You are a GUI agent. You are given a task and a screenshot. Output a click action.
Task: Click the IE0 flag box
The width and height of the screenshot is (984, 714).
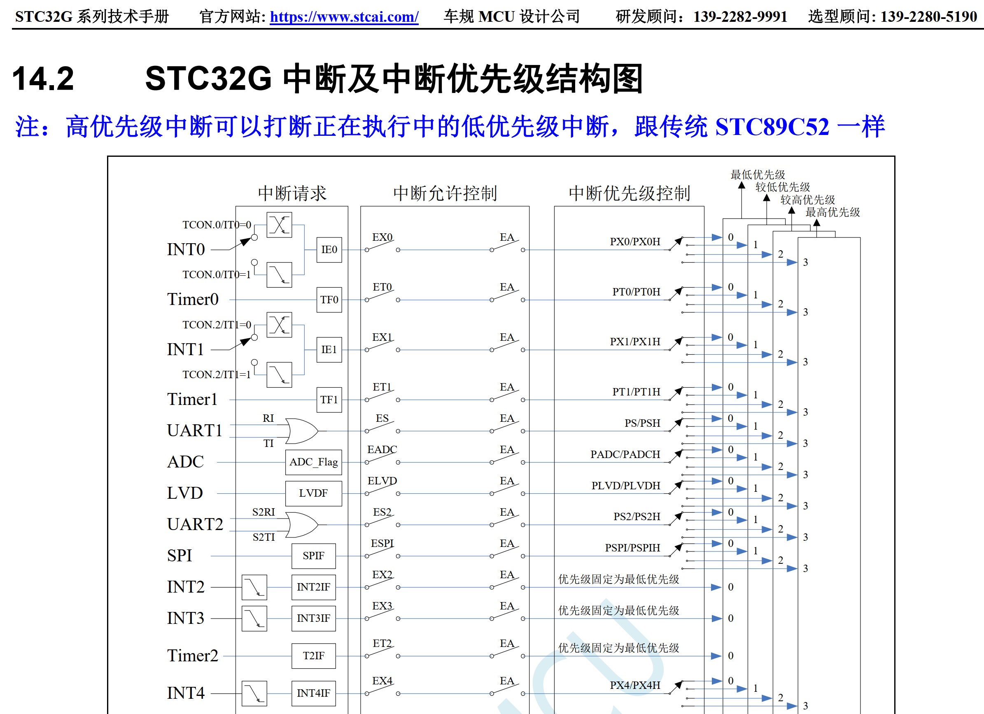tap(329, 250)
